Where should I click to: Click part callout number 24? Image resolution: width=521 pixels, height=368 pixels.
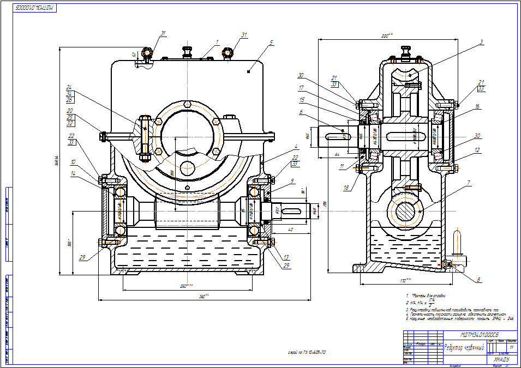[69, 87]
